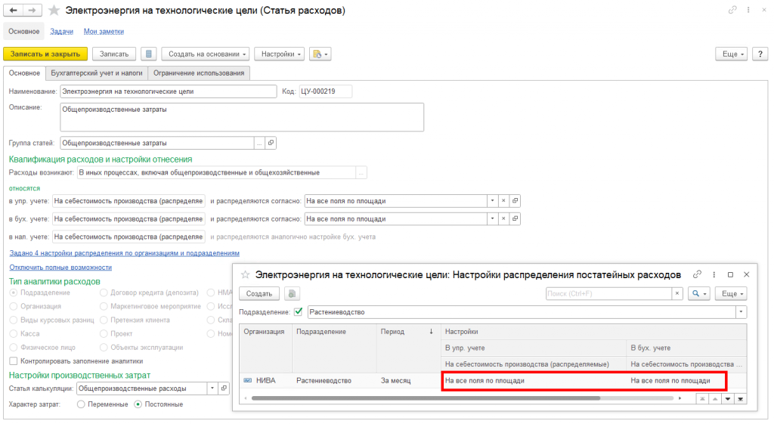The width and height of the screenshot is (774, 424).
Task: Open the help question mark button
Action: pyautogui.click(x=760, y=54)
